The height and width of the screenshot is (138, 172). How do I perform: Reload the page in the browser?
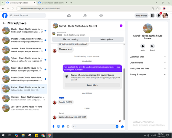click(13, 8)
